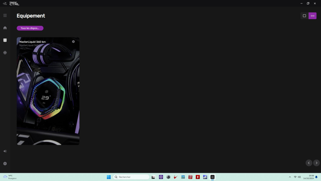Open the Windows Start menu
Image resolution: width=321 pixels, height=181 pixels.
(x=109, y=177)
